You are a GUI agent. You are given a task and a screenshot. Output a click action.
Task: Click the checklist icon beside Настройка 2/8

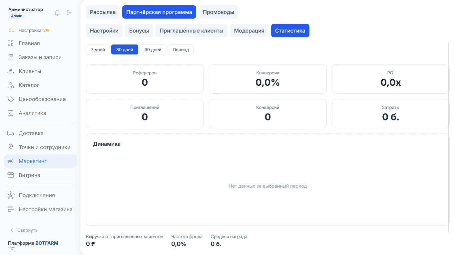(x=12, y=30)
